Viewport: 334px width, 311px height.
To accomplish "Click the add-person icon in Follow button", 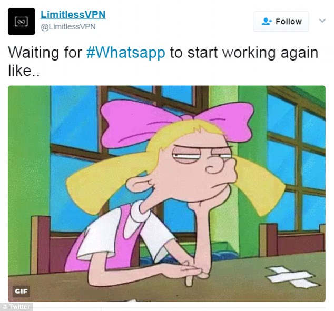I will point(267,22).
